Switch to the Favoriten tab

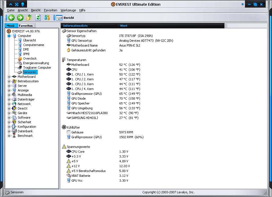[26, 26]
